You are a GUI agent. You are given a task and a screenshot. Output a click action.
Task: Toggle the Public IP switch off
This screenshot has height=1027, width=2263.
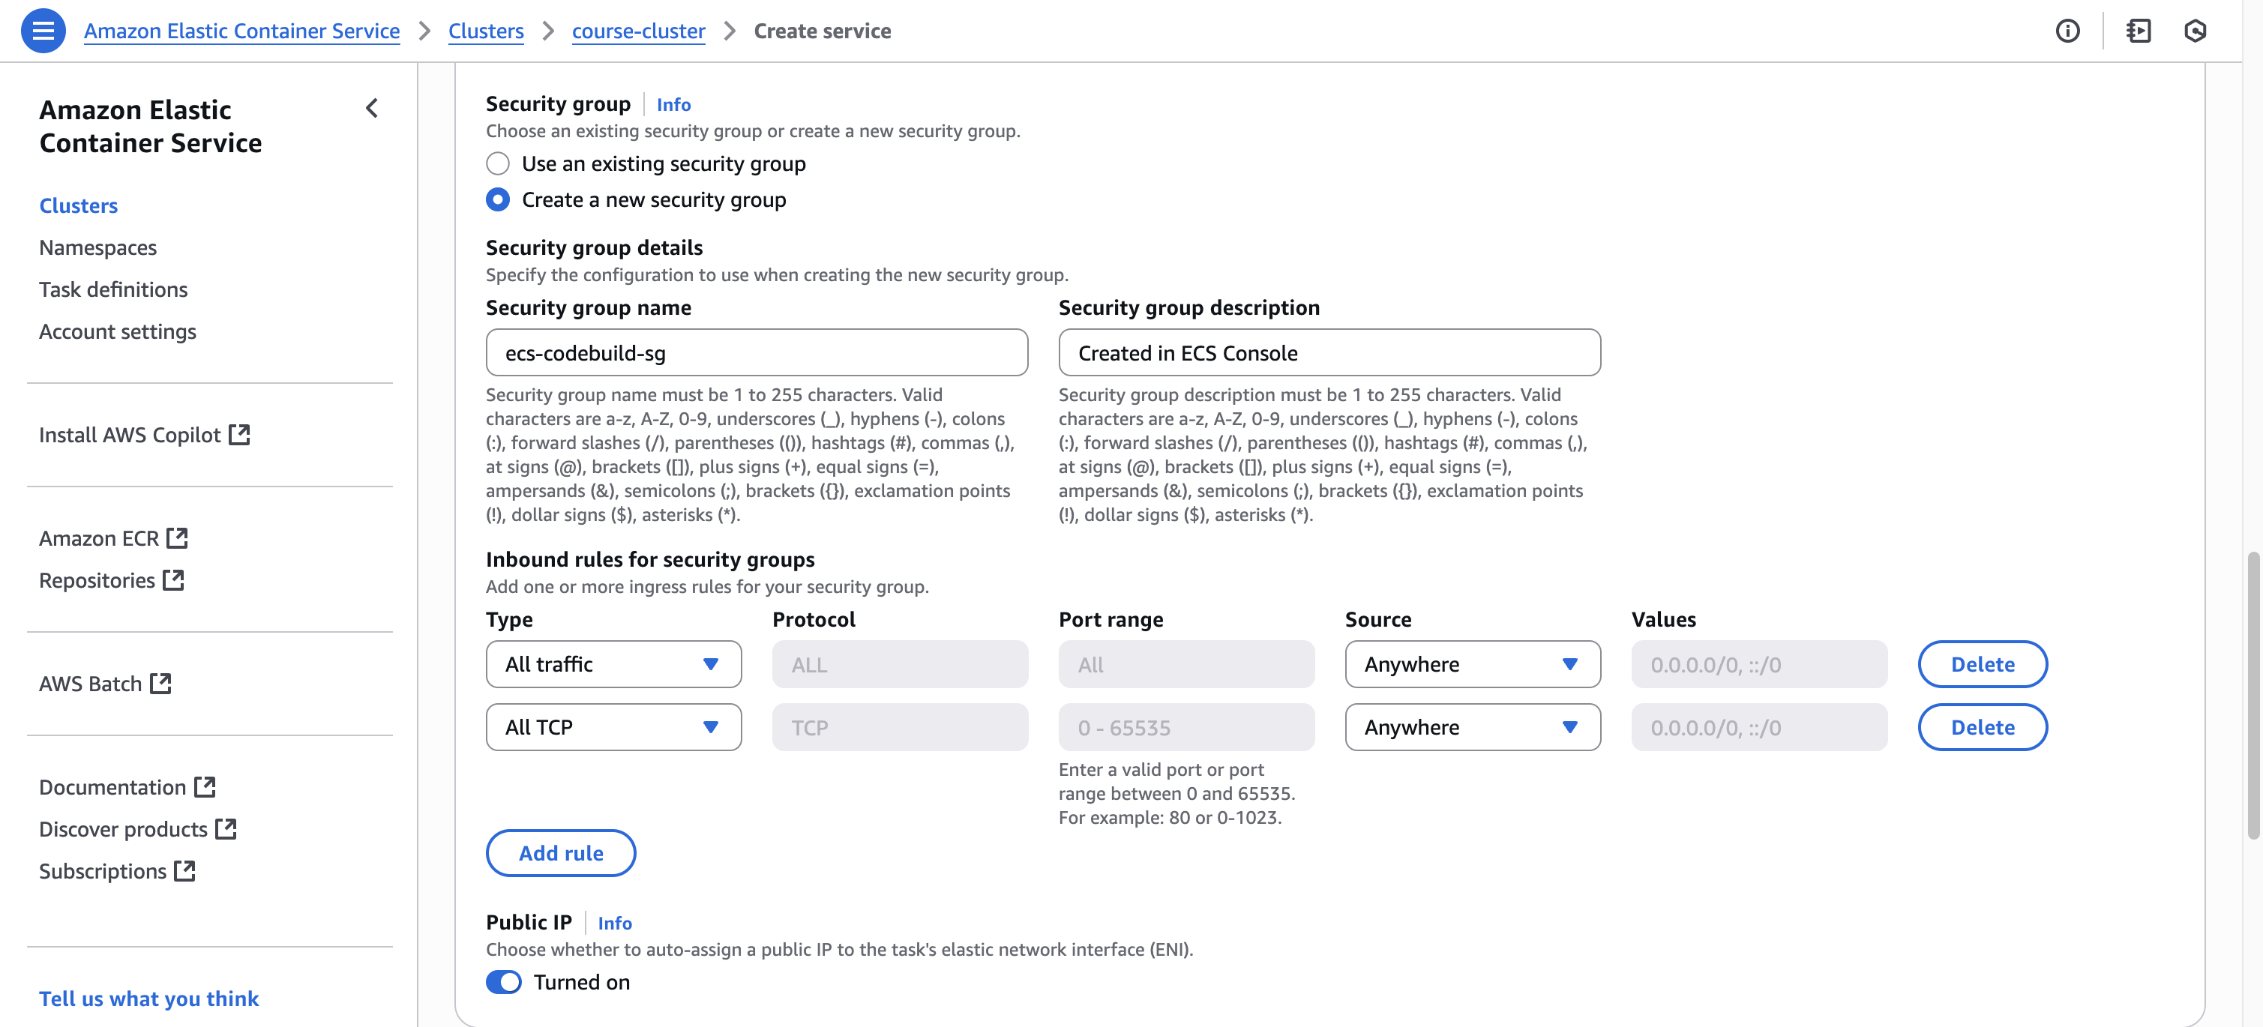504,981
